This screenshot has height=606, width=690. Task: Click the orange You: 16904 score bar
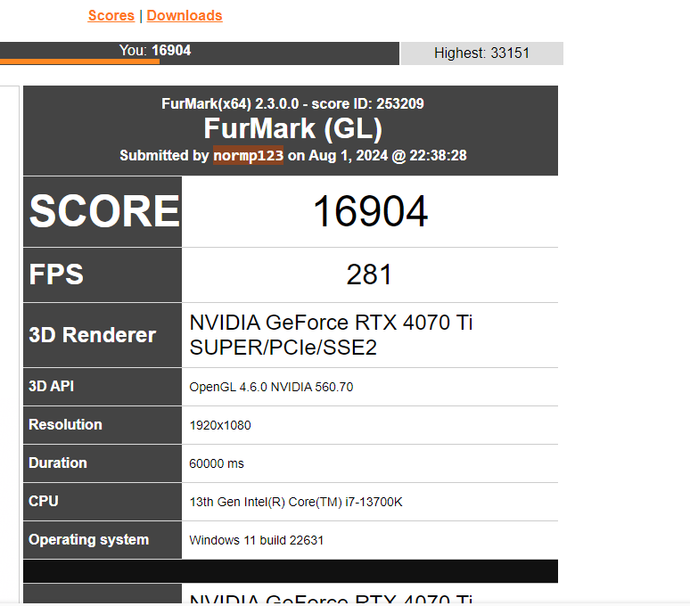[200, 53]
